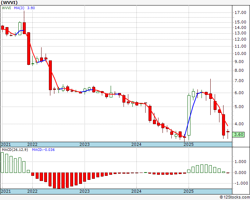The height and width of the screenshot is (200, 250).
Task: Select the 2021 marker on MACD timeline
Action: coord(6,191)
